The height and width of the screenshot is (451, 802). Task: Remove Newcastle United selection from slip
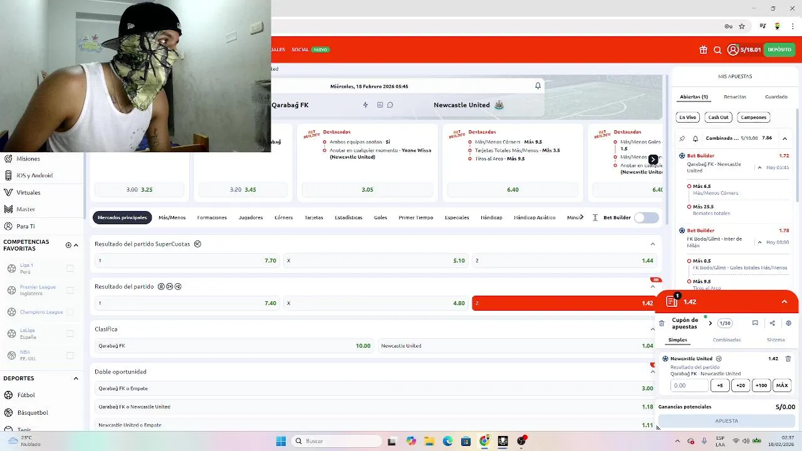(788, 359)
